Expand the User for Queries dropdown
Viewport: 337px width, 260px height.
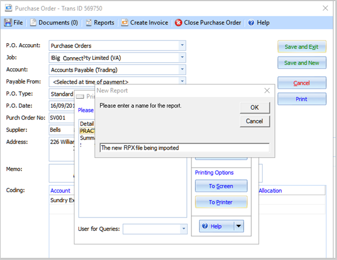(183, 229)
